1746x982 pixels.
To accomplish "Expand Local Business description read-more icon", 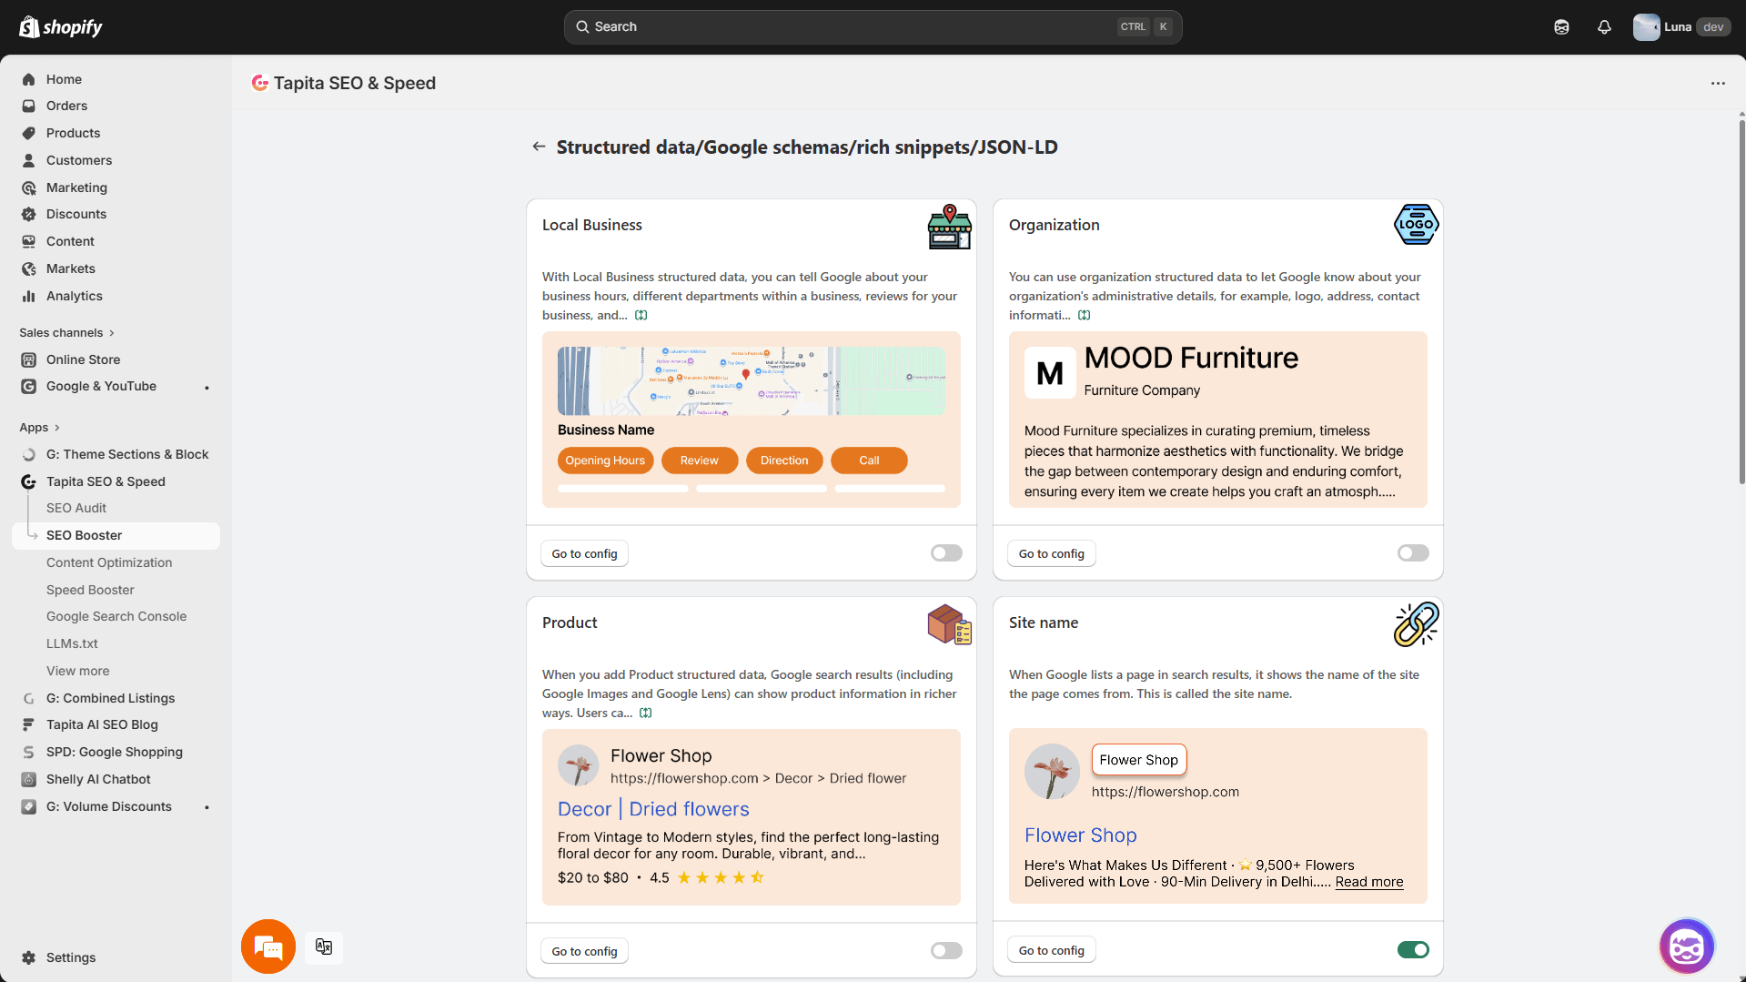I will [641, 315].
